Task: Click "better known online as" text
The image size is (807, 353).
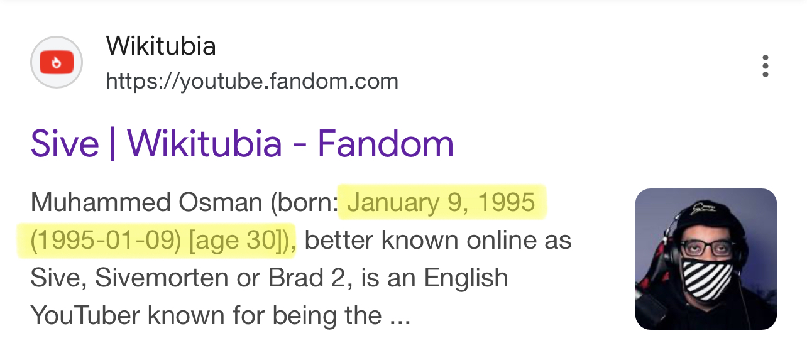Action: (x=437, y=241)
